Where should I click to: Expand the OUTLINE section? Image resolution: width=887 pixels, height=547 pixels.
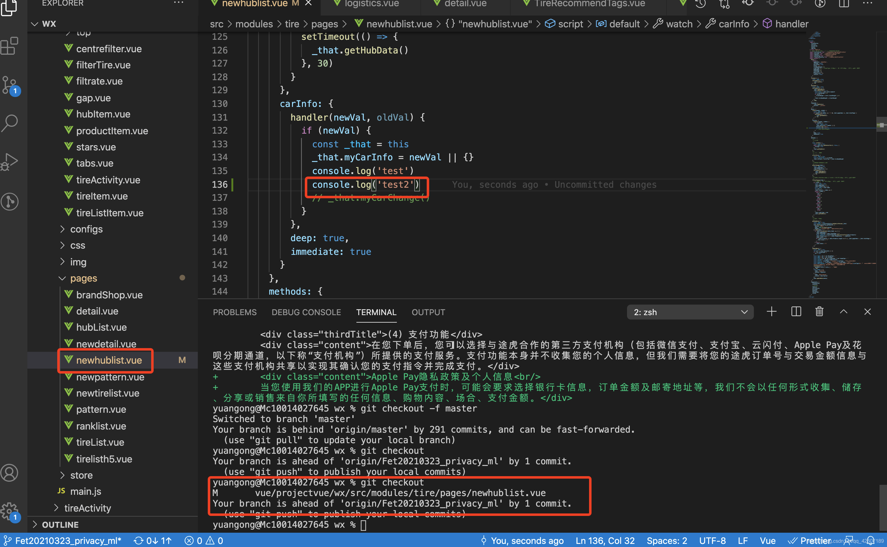coord(60,525)
